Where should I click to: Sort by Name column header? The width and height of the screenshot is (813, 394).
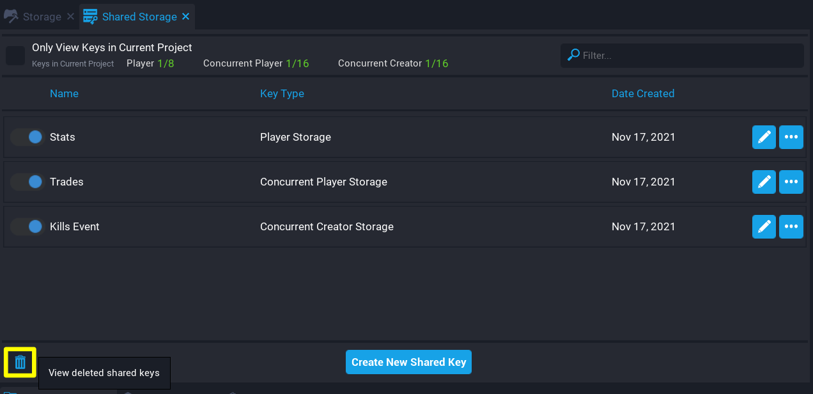pyautogui.click(x=64, y=93)
